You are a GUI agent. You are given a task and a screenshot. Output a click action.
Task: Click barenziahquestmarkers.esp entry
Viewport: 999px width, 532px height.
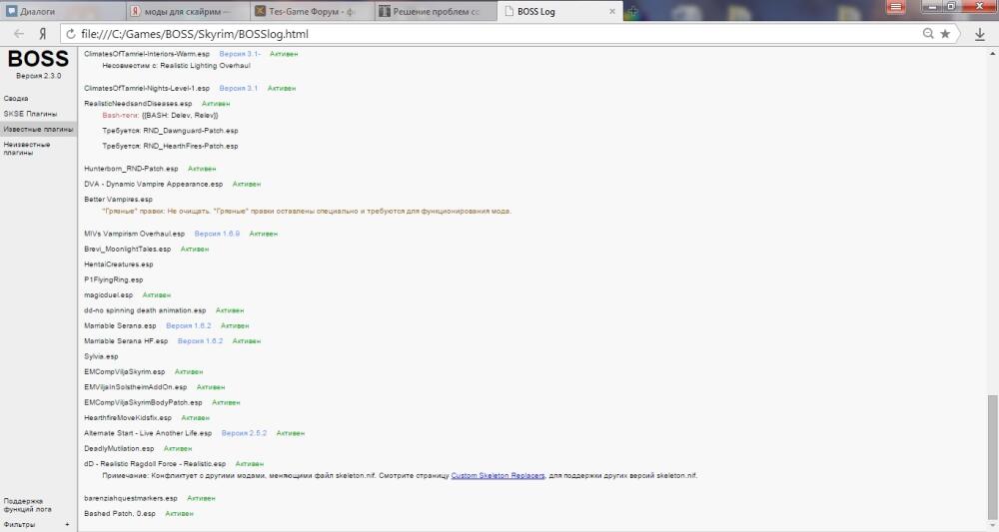point(131,498)
